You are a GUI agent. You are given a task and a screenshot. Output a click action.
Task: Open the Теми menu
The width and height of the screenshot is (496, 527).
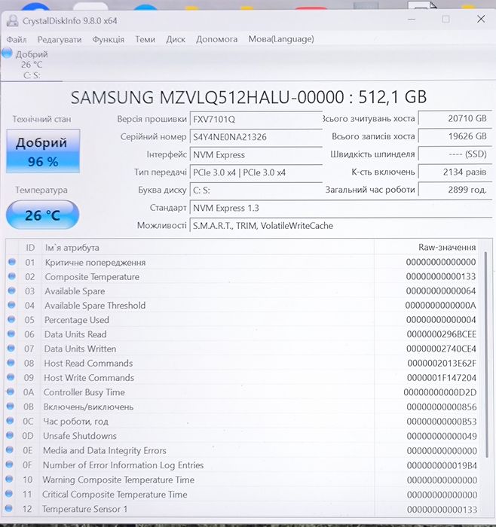click(x=145, y=39)
